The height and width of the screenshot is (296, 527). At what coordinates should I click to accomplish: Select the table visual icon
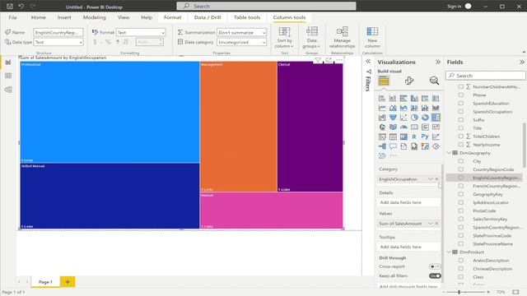[x=393, y=137]
